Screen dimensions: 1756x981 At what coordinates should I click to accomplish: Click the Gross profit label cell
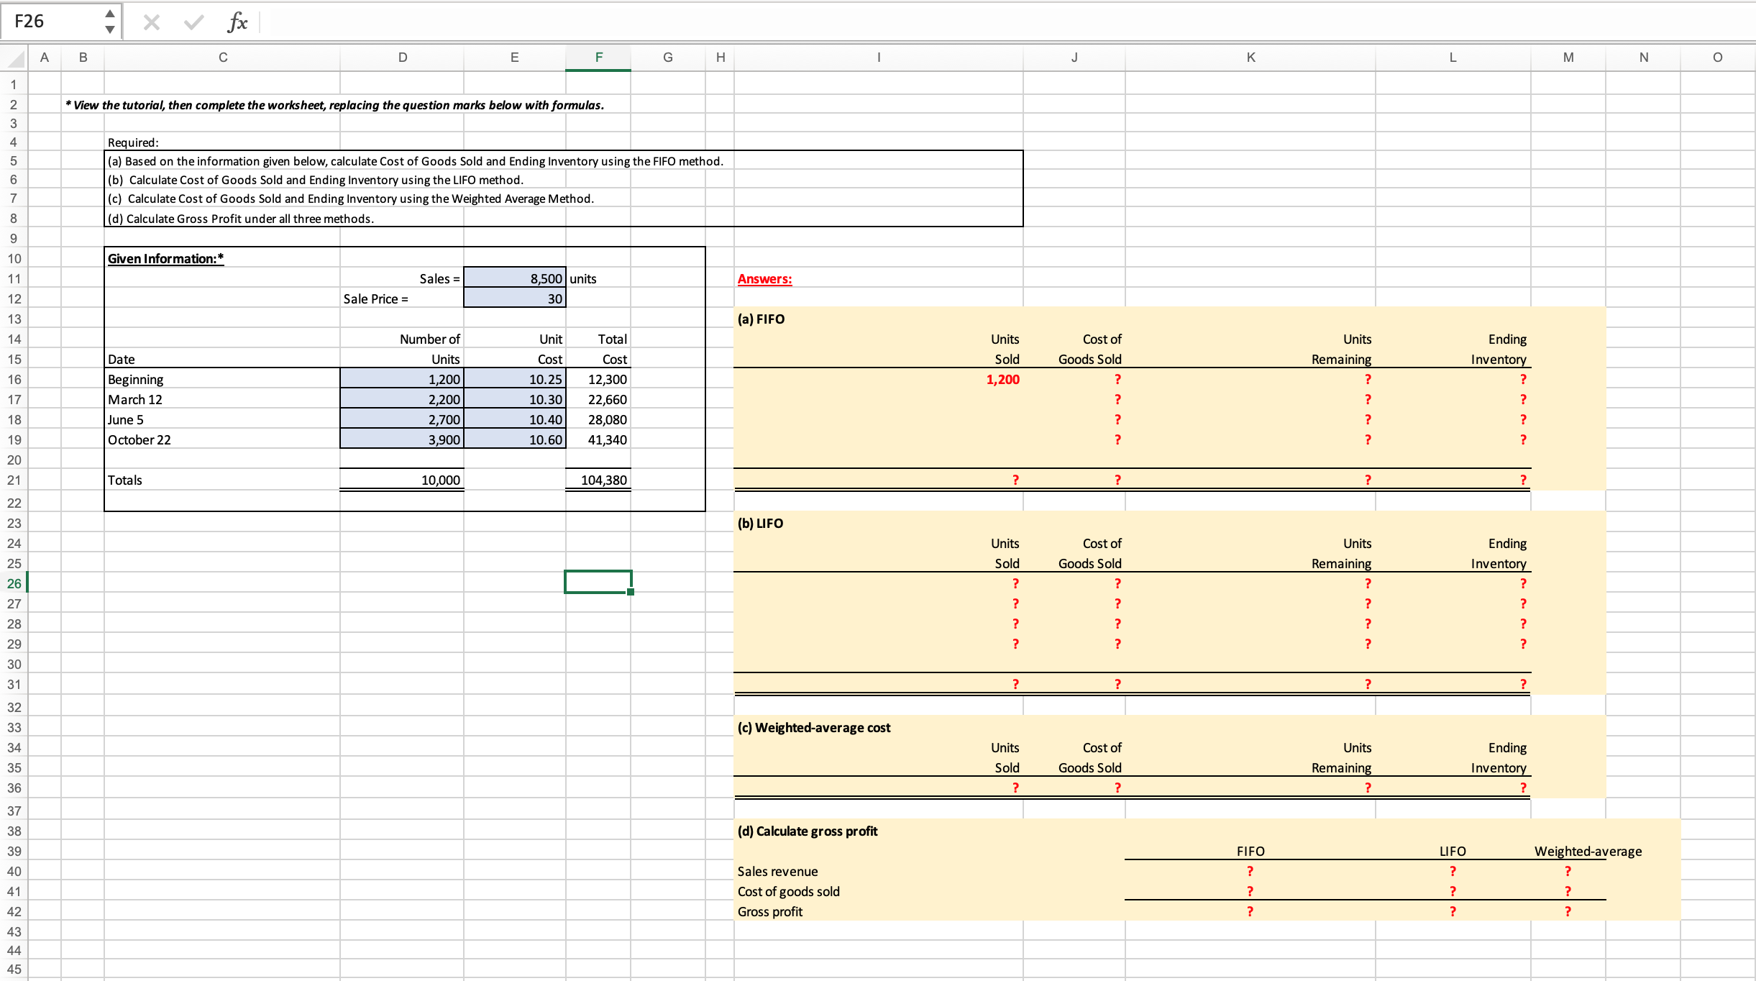(x=769, y=911)
